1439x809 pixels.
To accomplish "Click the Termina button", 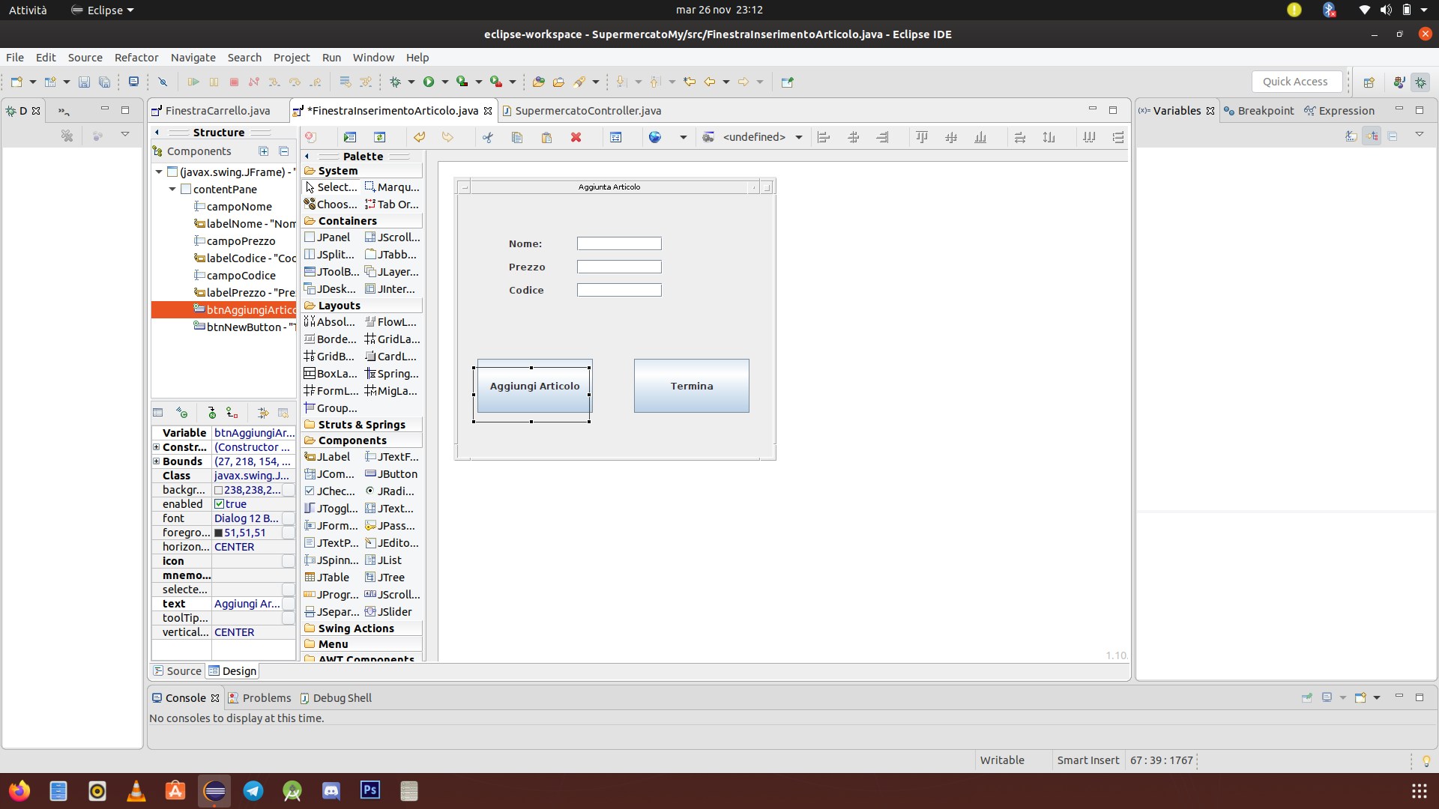I will pos(692,385).
